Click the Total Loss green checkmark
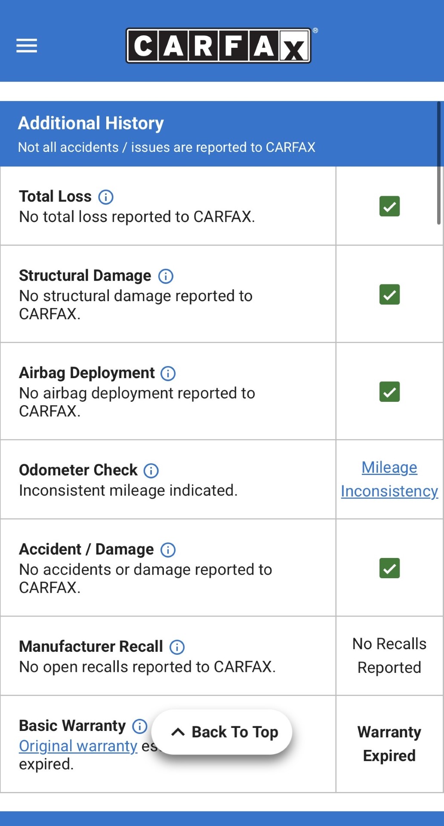This screenshot has width=444, height=826. click(x=389, y=206)
